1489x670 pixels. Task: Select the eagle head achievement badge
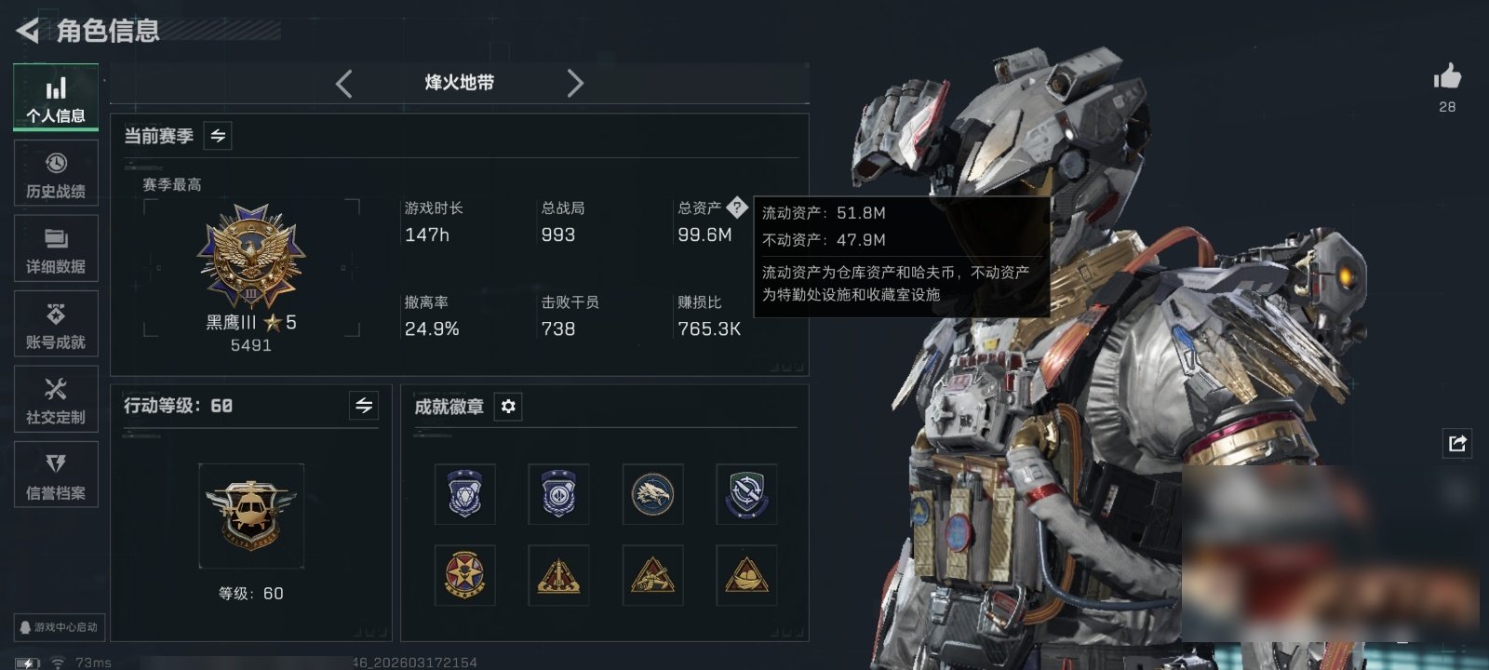point(652,494)
